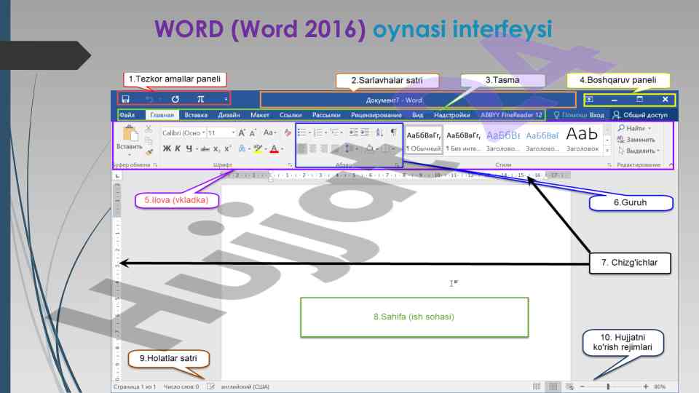Toggle Subscript x₂ formatting
The width and height of the screenshot is (699, 393).
[x=216, y=148]
